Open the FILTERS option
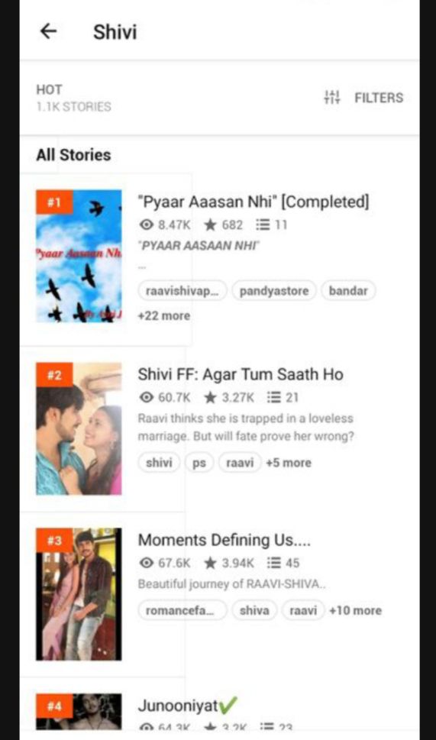Screen dimensions: 436x740 (x=379, y=98)
